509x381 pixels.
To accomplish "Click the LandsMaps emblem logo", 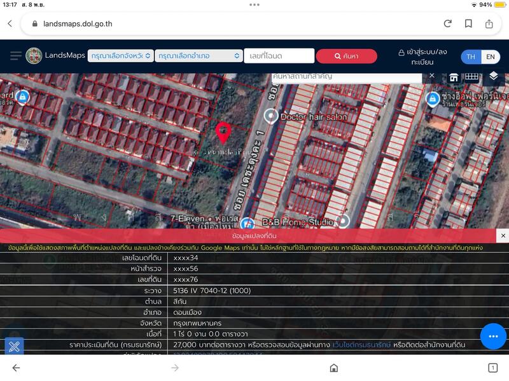I will tap(34, 56).
